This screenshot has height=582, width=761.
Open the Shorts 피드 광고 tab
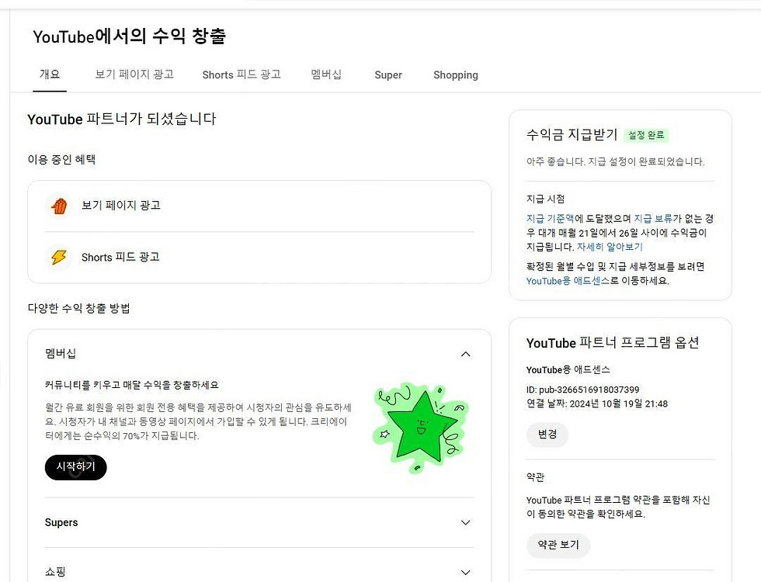242,74
